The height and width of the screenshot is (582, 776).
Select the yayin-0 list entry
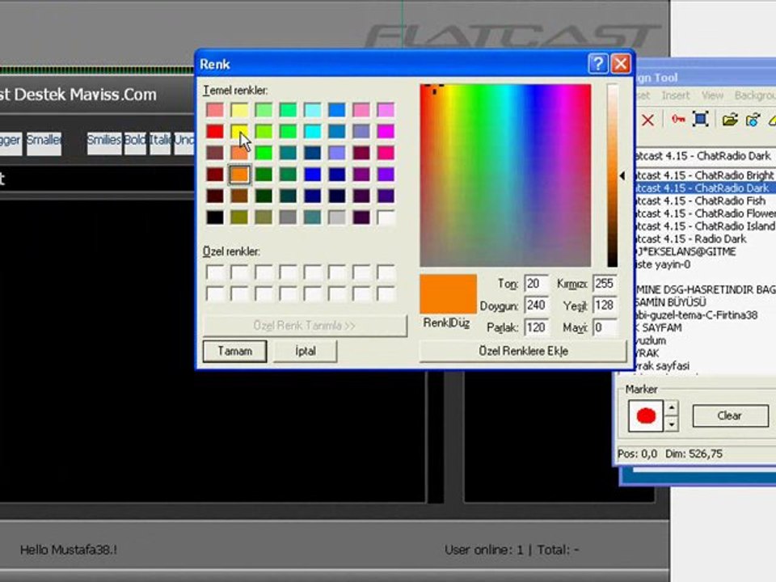pyautogui.click(x=705, y=264)
